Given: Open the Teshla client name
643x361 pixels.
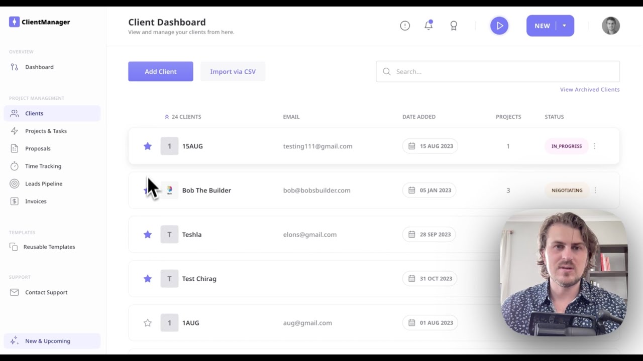Looking at the screenshot, I should [x=192, y=234].
